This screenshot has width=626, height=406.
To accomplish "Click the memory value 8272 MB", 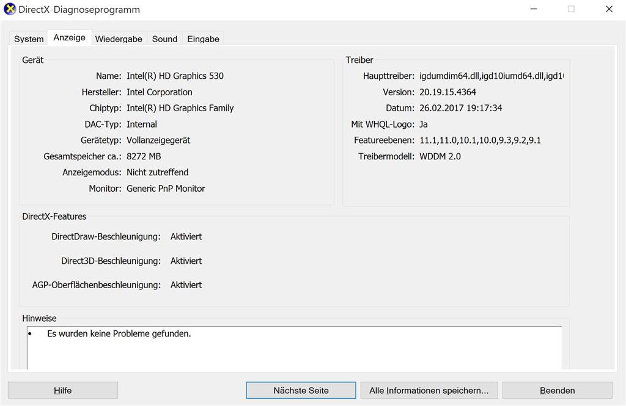I will coord(144,156).
